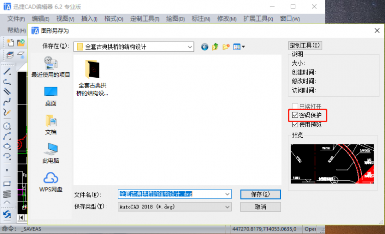Viewport: 385px width, 234px height.
Task: Open the 修改(M) menu
Action: [x=227, y=19]
